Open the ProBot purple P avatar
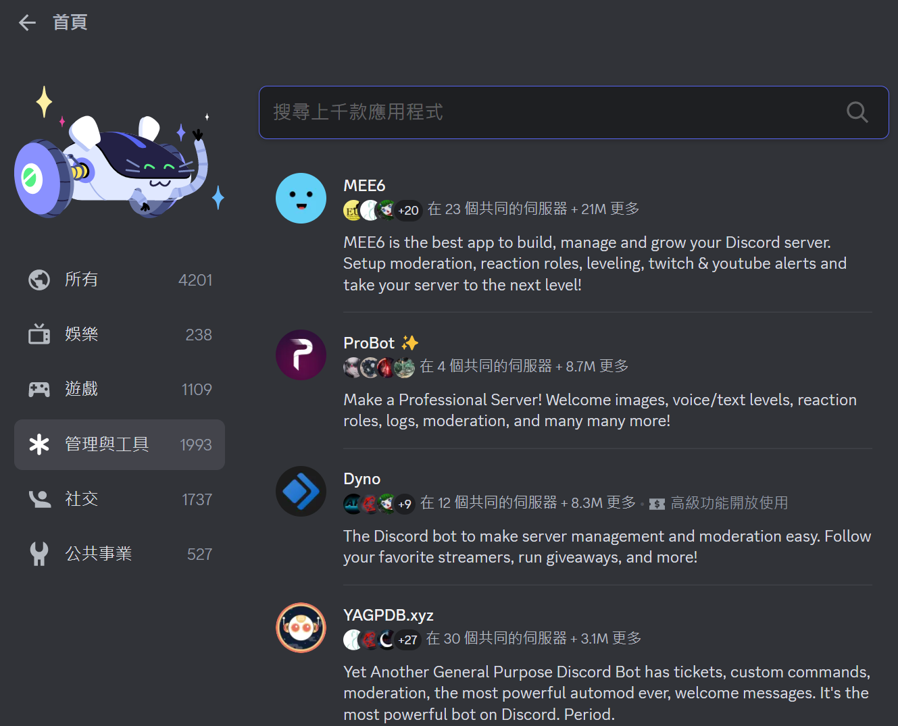898x726 pixels. [301, 355]
